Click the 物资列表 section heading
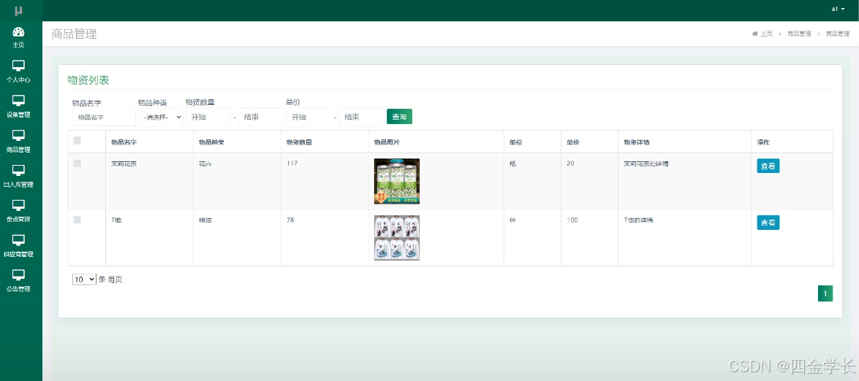 [x=88, y=80]
